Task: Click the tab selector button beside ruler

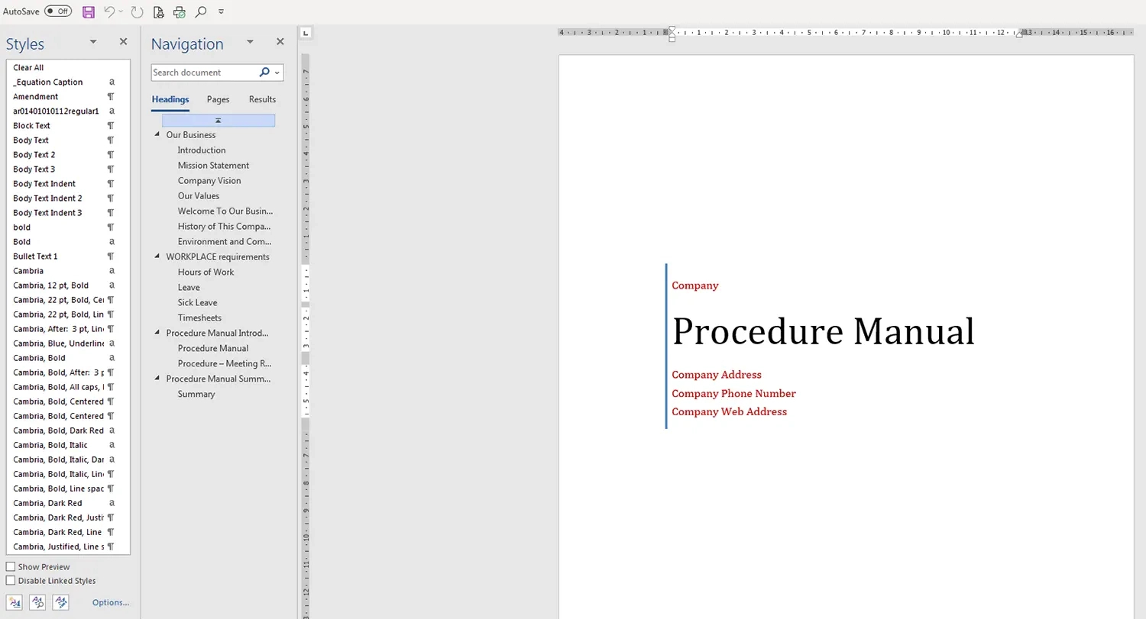Action: click(x=306, y=33)
